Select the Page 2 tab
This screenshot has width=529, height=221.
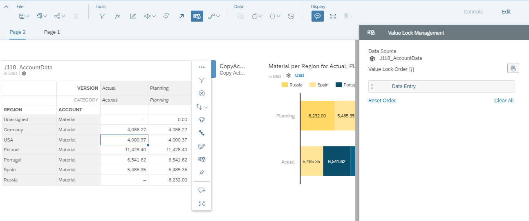tap(18, 32)
